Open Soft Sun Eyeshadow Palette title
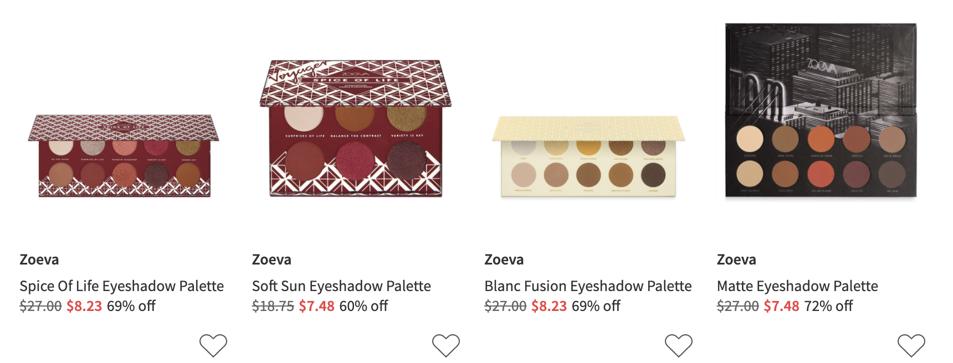Screen dimensions: 953x363 click(x=341, y=286)
